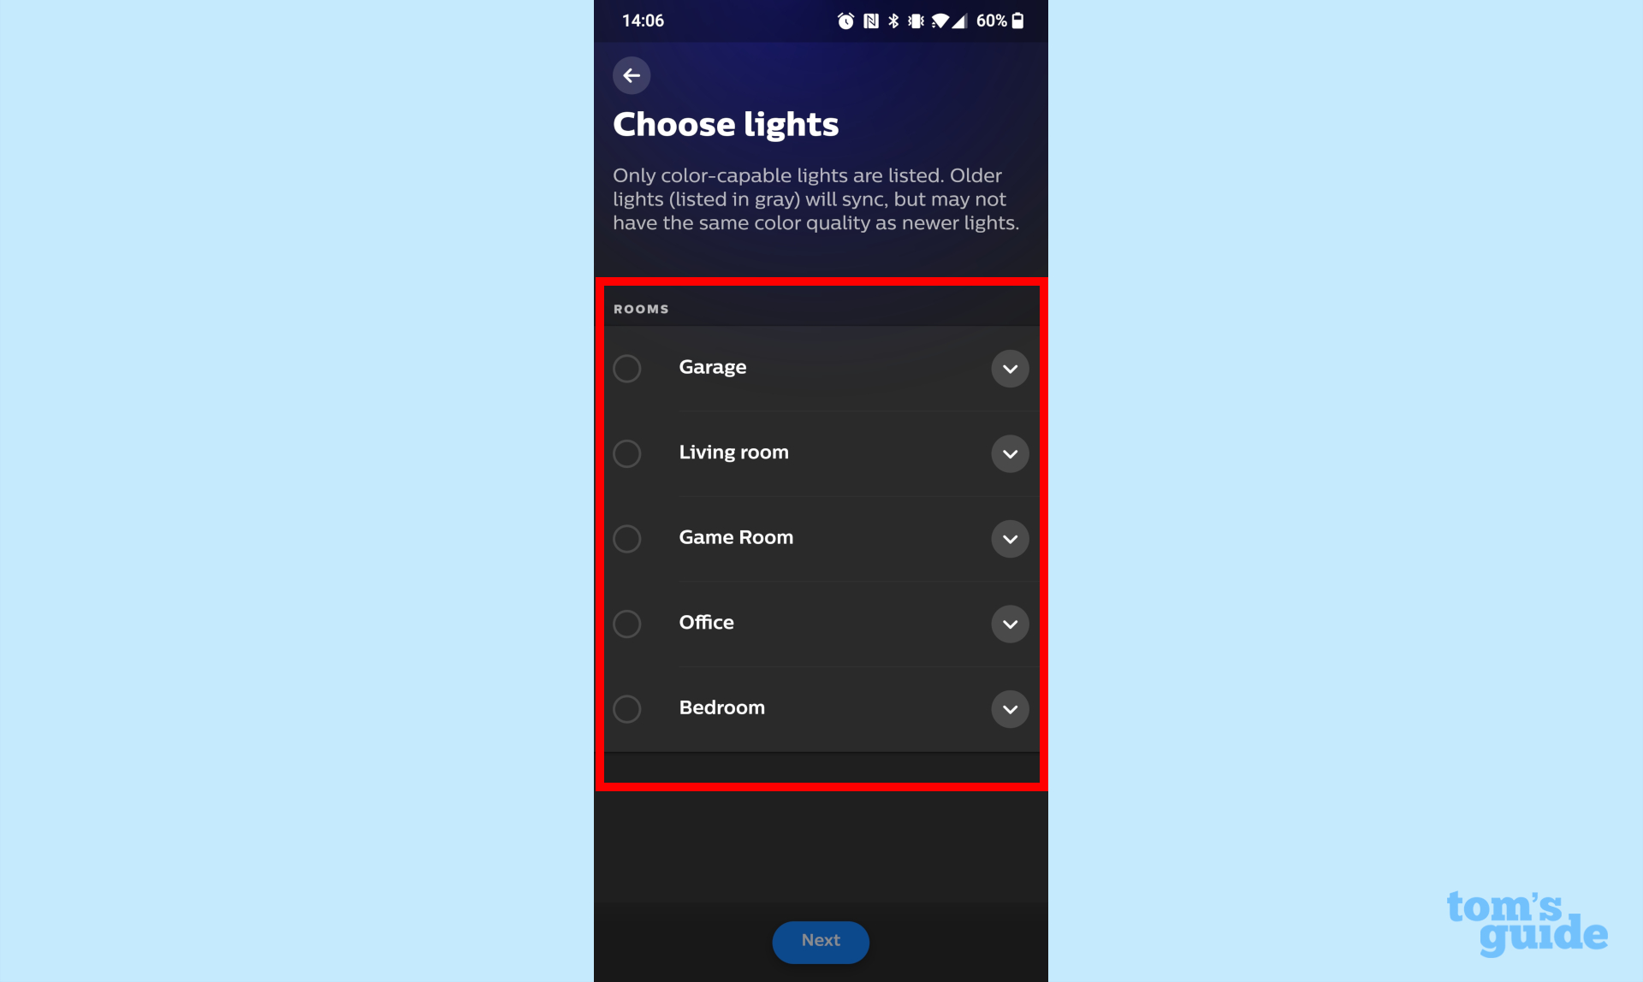Expand the Office room dropdown

tap(1008, 623)
